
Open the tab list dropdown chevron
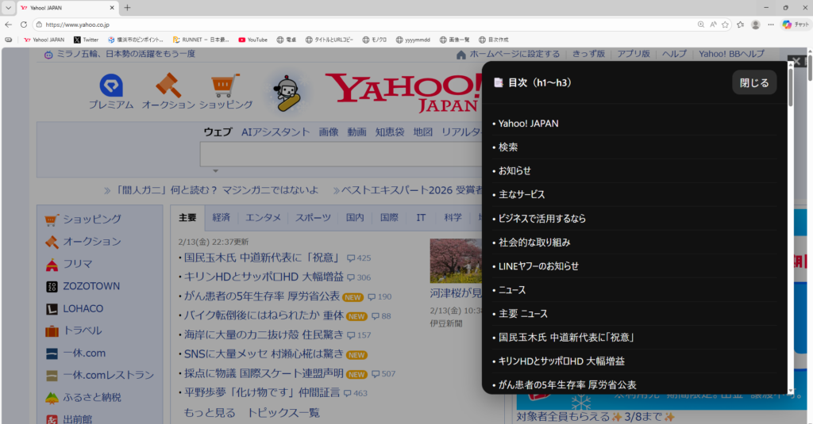[9, 7]
